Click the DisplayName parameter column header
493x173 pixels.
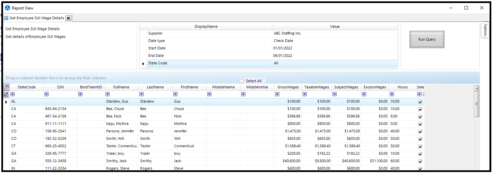(206, 26)
